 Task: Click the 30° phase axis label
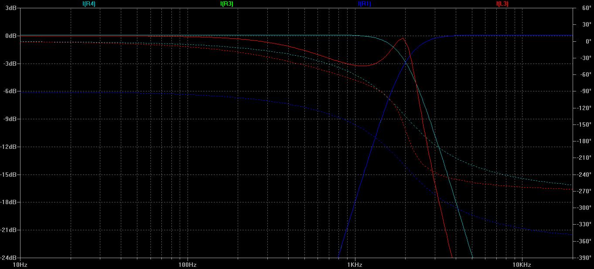click(586, 25)
